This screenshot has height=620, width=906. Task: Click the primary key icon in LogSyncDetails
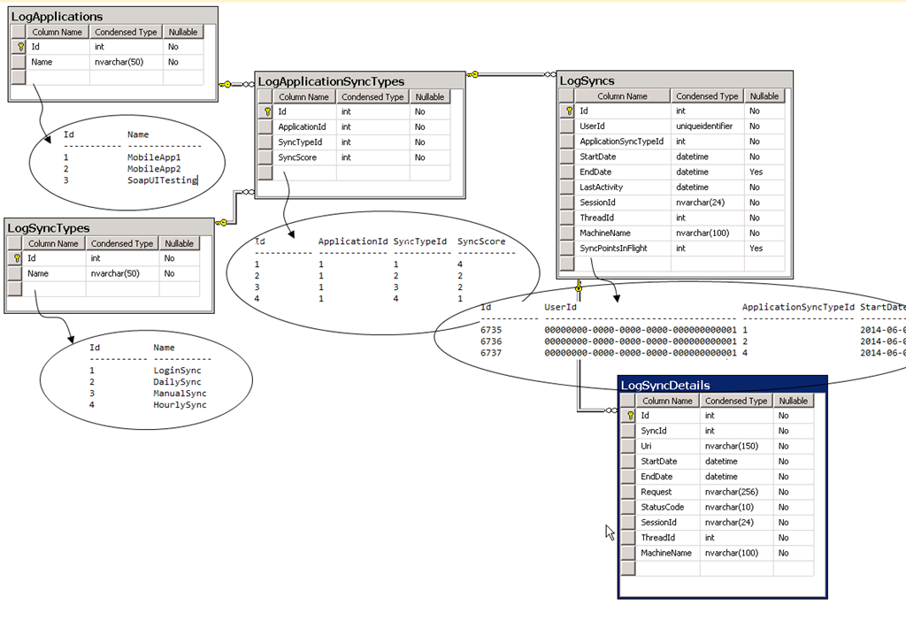[x=629, y=416]
